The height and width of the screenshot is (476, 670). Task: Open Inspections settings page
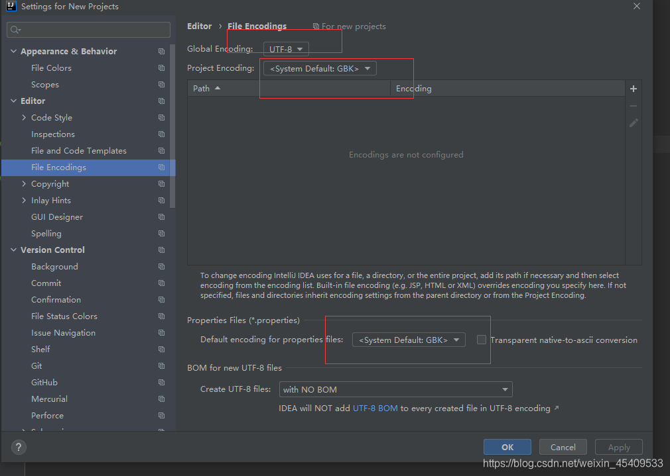click(x=53, y=134)
